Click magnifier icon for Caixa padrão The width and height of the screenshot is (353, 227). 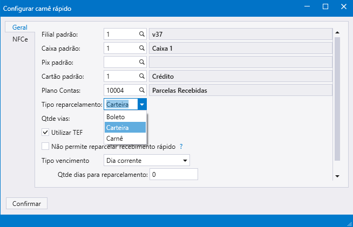point(142,48)
